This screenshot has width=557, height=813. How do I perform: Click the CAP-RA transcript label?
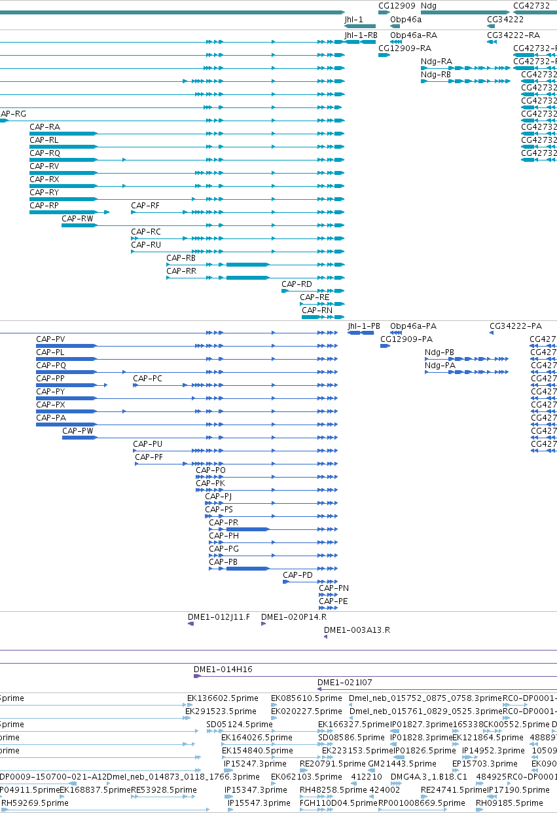(x=45, y=127)
